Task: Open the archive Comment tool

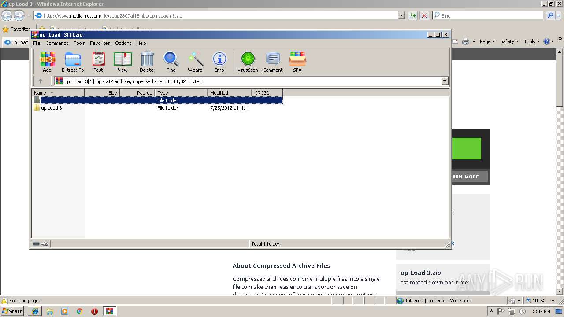Action: pos(273,62)
